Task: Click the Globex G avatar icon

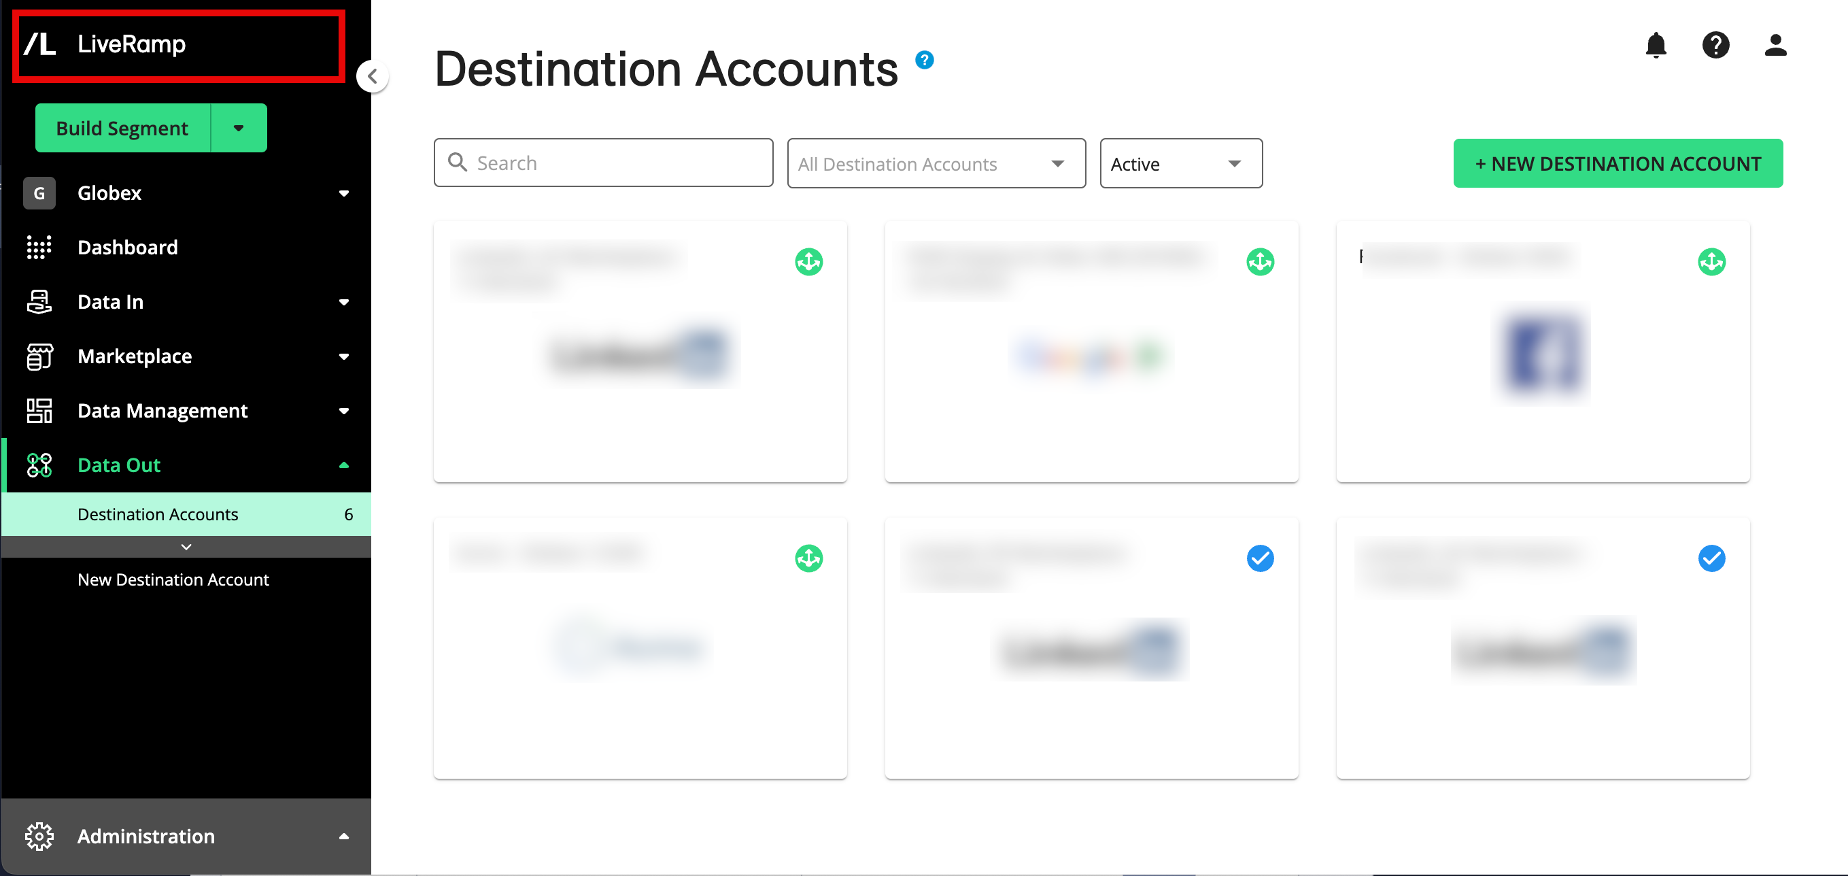Action: 39,193
